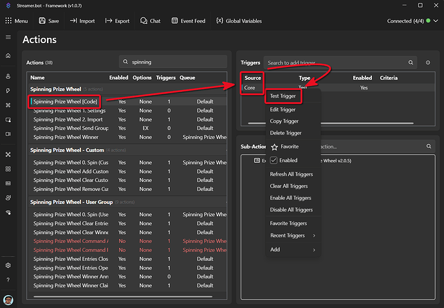Select disabled 'Spinning Prize Wheel Command A' row

127,241
